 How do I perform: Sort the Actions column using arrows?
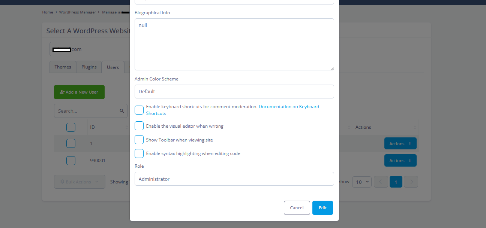click(415, 127)
